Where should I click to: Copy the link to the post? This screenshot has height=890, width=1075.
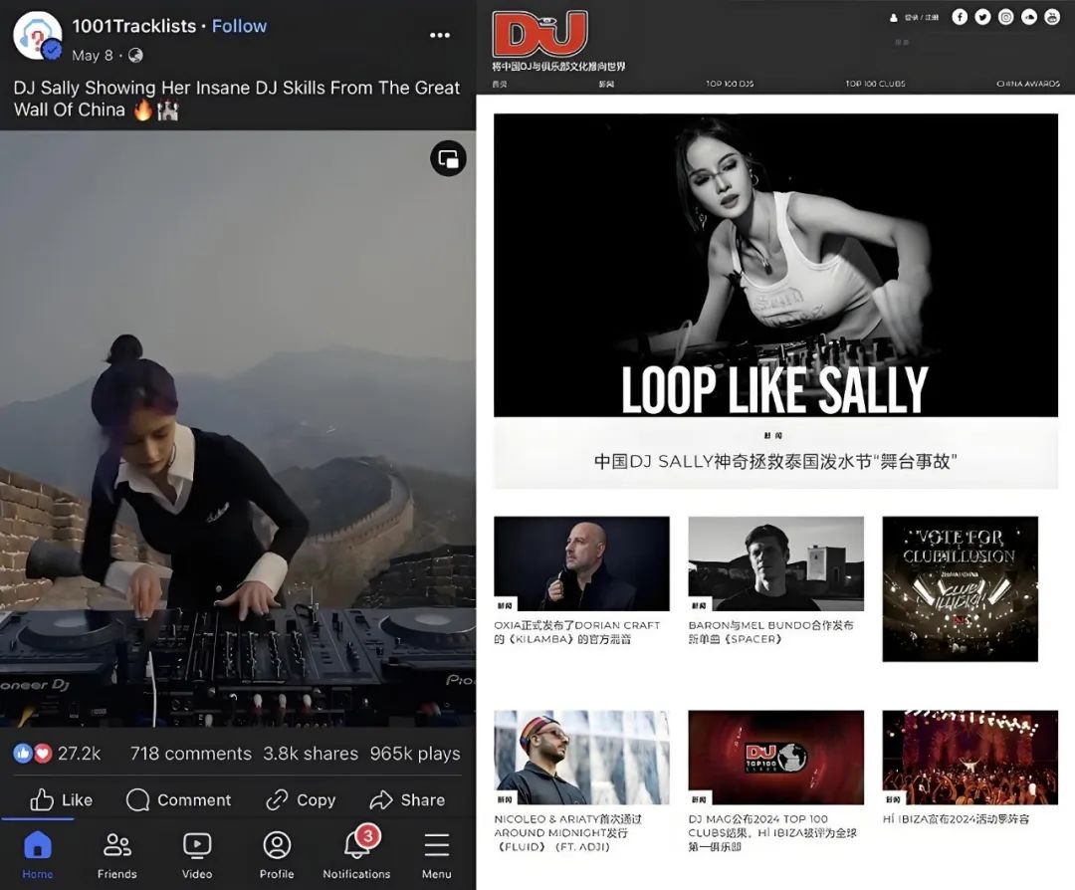301,799
